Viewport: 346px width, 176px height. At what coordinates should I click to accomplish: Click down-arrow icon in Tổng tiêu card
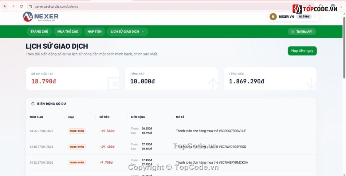pyautogui.click(x=311, y=83)
